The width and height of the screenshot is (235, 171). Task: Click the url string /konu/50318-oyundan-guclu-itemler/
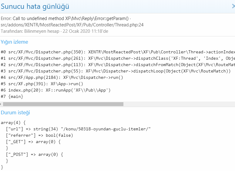tap(106, 129)
